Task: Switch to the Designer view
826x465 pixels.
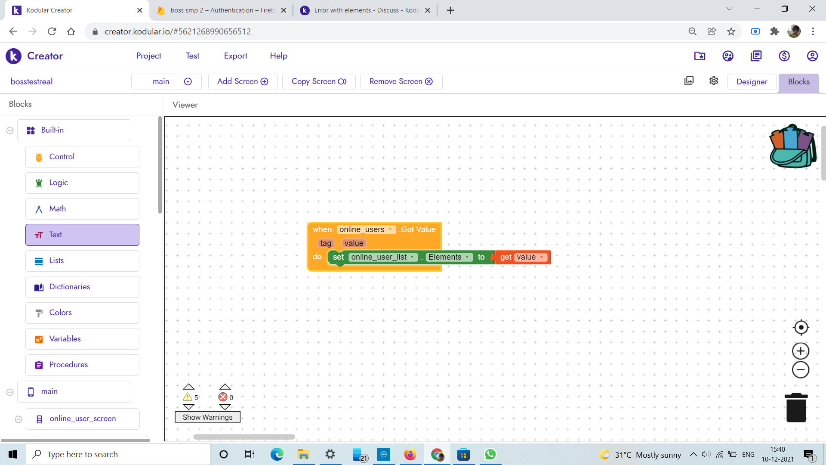Action: click(752, 82)
